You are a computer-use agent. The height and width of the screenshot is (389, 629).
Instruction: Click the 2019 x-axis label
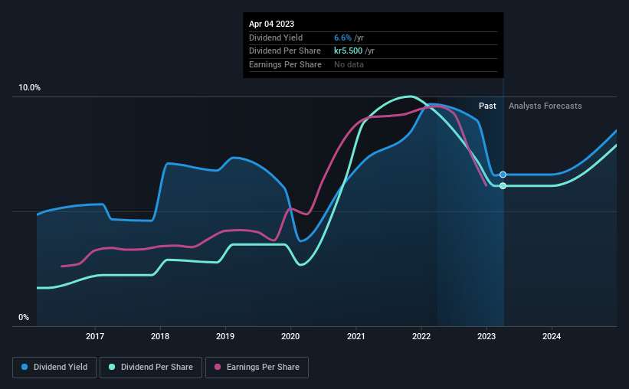(x=225, y=336)
